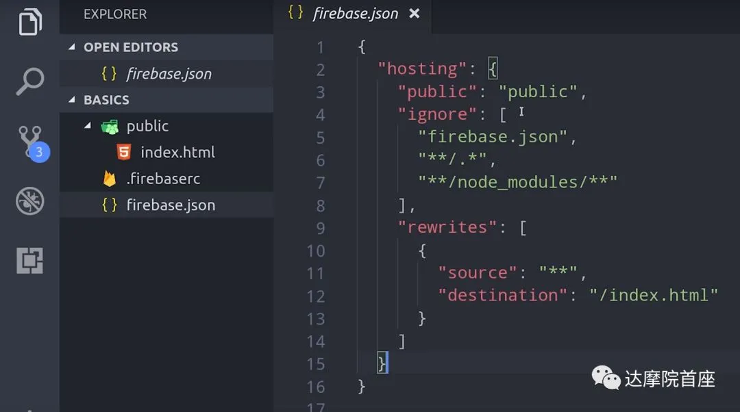Select firebase.json under Open Editors
Screen dimensions: 740x412
click(x=166, y=73)
